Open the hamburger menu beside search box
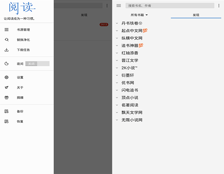 [x=119, y=6]
